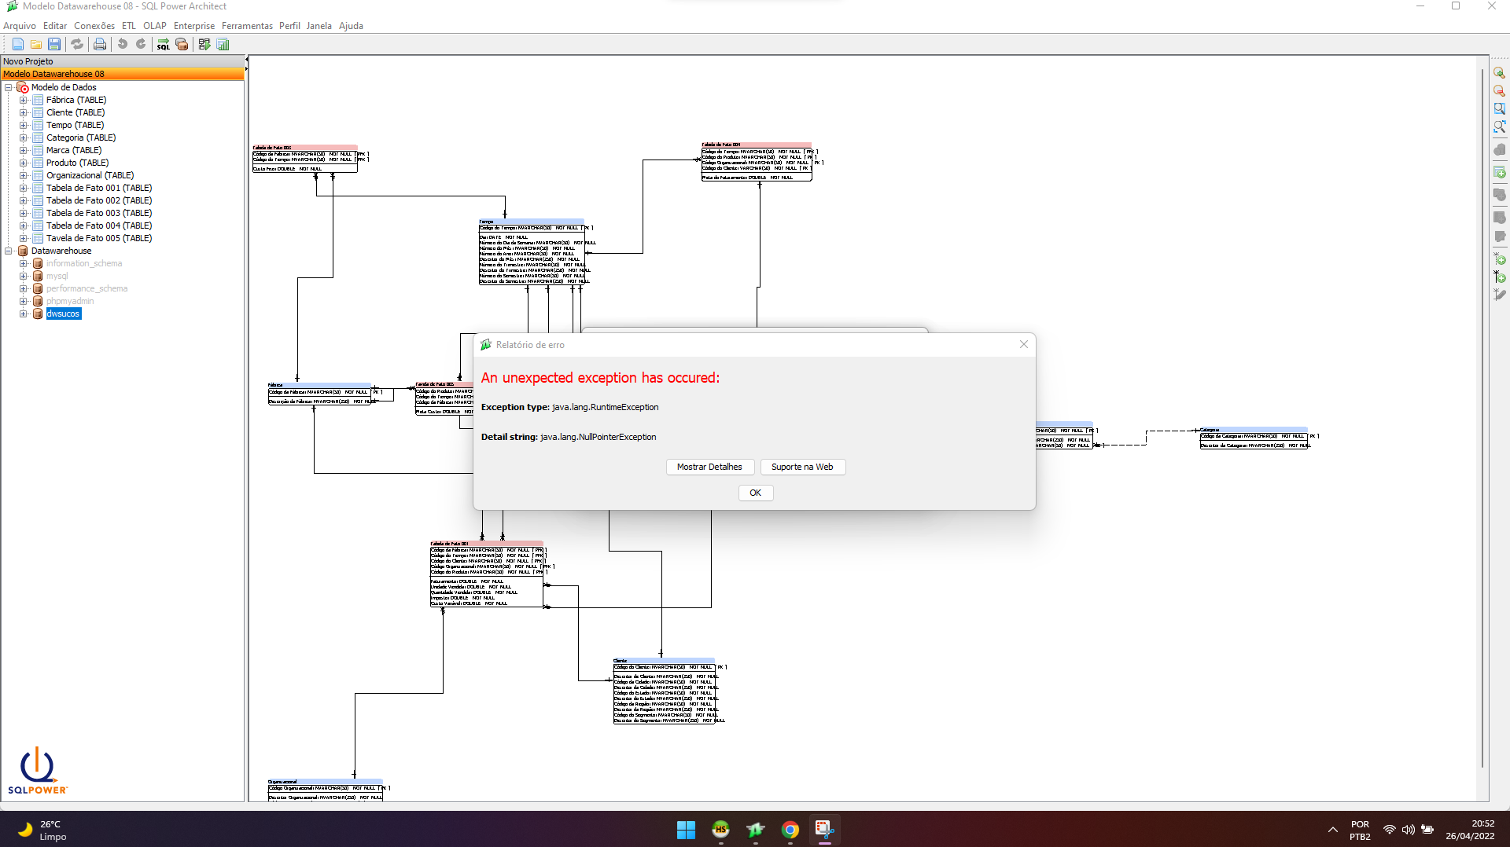
Task: Click the Edit Relationship icon
Action: (x=1499, y=295)
